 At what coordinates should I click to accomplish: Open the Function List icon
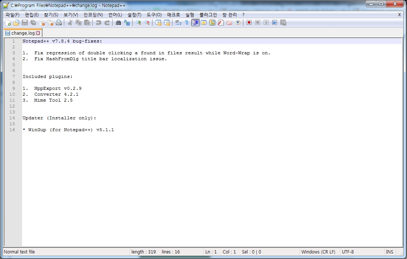pyautogui.click(x=221, y=23)
